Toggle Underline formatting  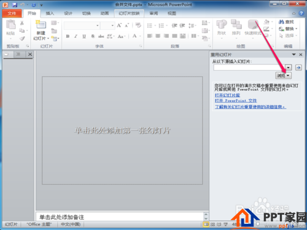(84, 36)
